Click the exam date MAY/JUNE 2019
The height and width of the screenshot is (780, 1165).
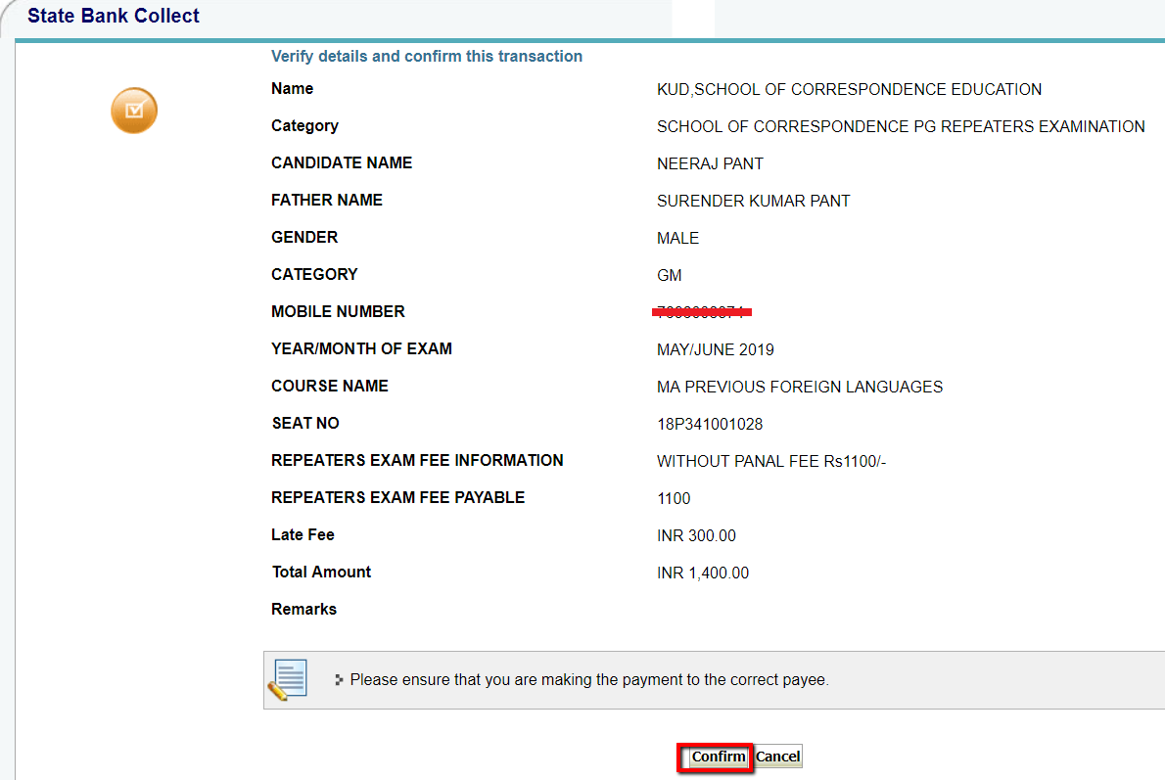(715, 350)
